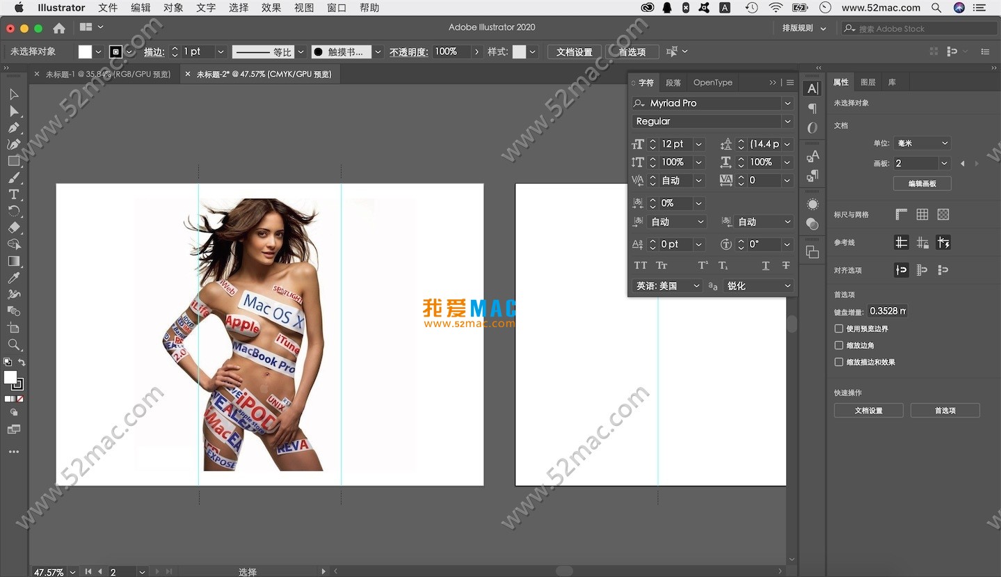
Task: Select the Artboard tool
Action: click(14, 328)
